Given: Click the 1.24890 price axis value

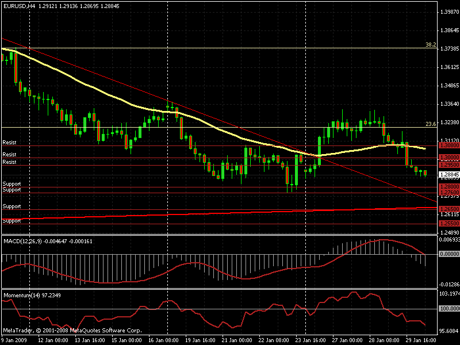Looking at the screenshot, I should 450,233.
